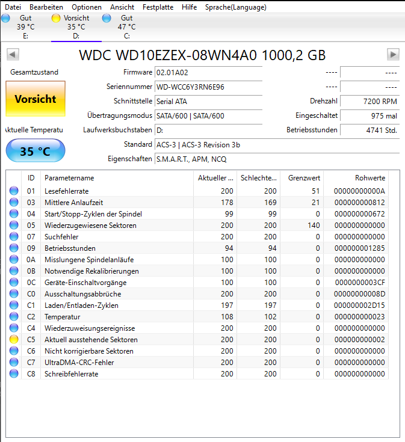Click the blue status orb for drive C:
This screenshot has height=442, width=405.
(107, 18)
